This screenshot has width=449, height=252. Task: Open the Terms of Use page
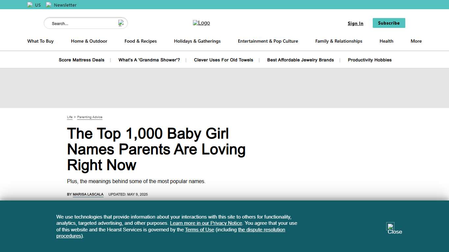point(200,230)
